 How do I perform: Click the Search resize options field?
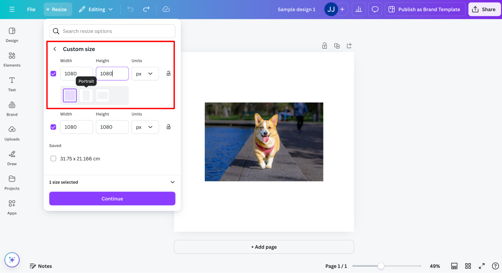click(x=112, y=31)
